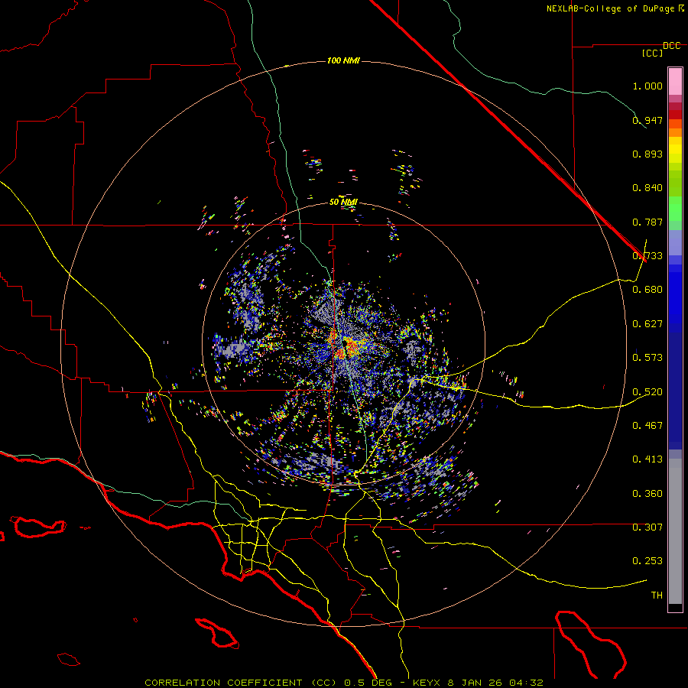Click the [CC] legend label
688x688 pixels.
(x=653, y=53)
